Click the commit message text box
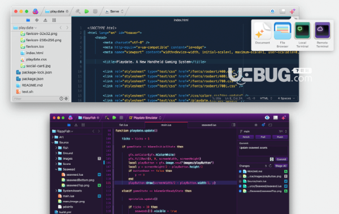Screen dimensions: 339x214 click(x=263, y=151)
